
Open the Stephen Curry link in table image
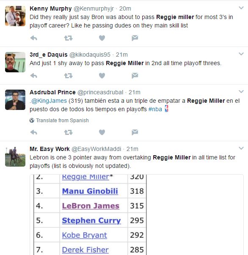(x=91, y=220)
